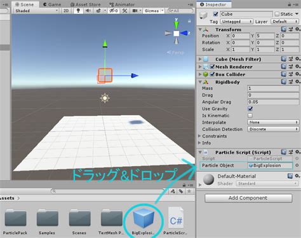Open Mesh Filter gear menu
This screenshot has height=238, width=301.
pos(298,59)
